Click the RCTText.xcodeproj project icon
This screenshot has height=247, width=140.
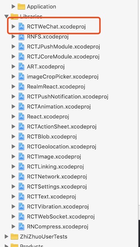click(21, 196)
